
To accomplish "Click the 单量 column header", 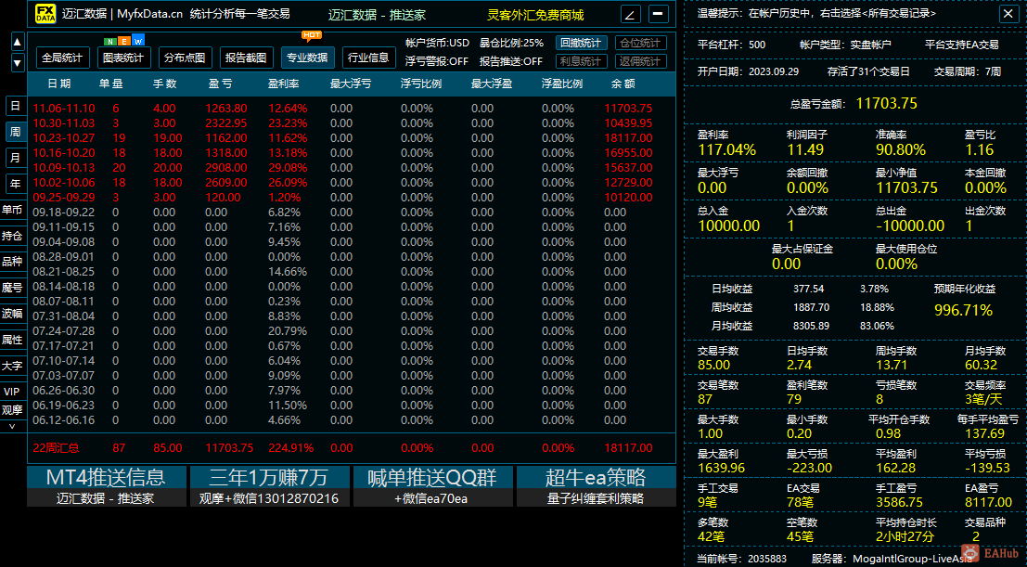I will [111, 84].
